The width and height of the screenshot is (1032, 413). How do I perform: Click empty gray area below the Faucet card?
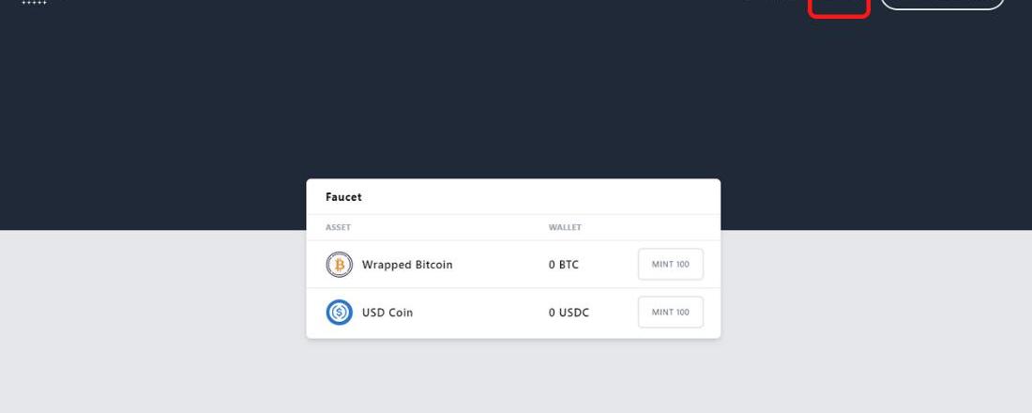pyautogui.click(x=513, y=375)
